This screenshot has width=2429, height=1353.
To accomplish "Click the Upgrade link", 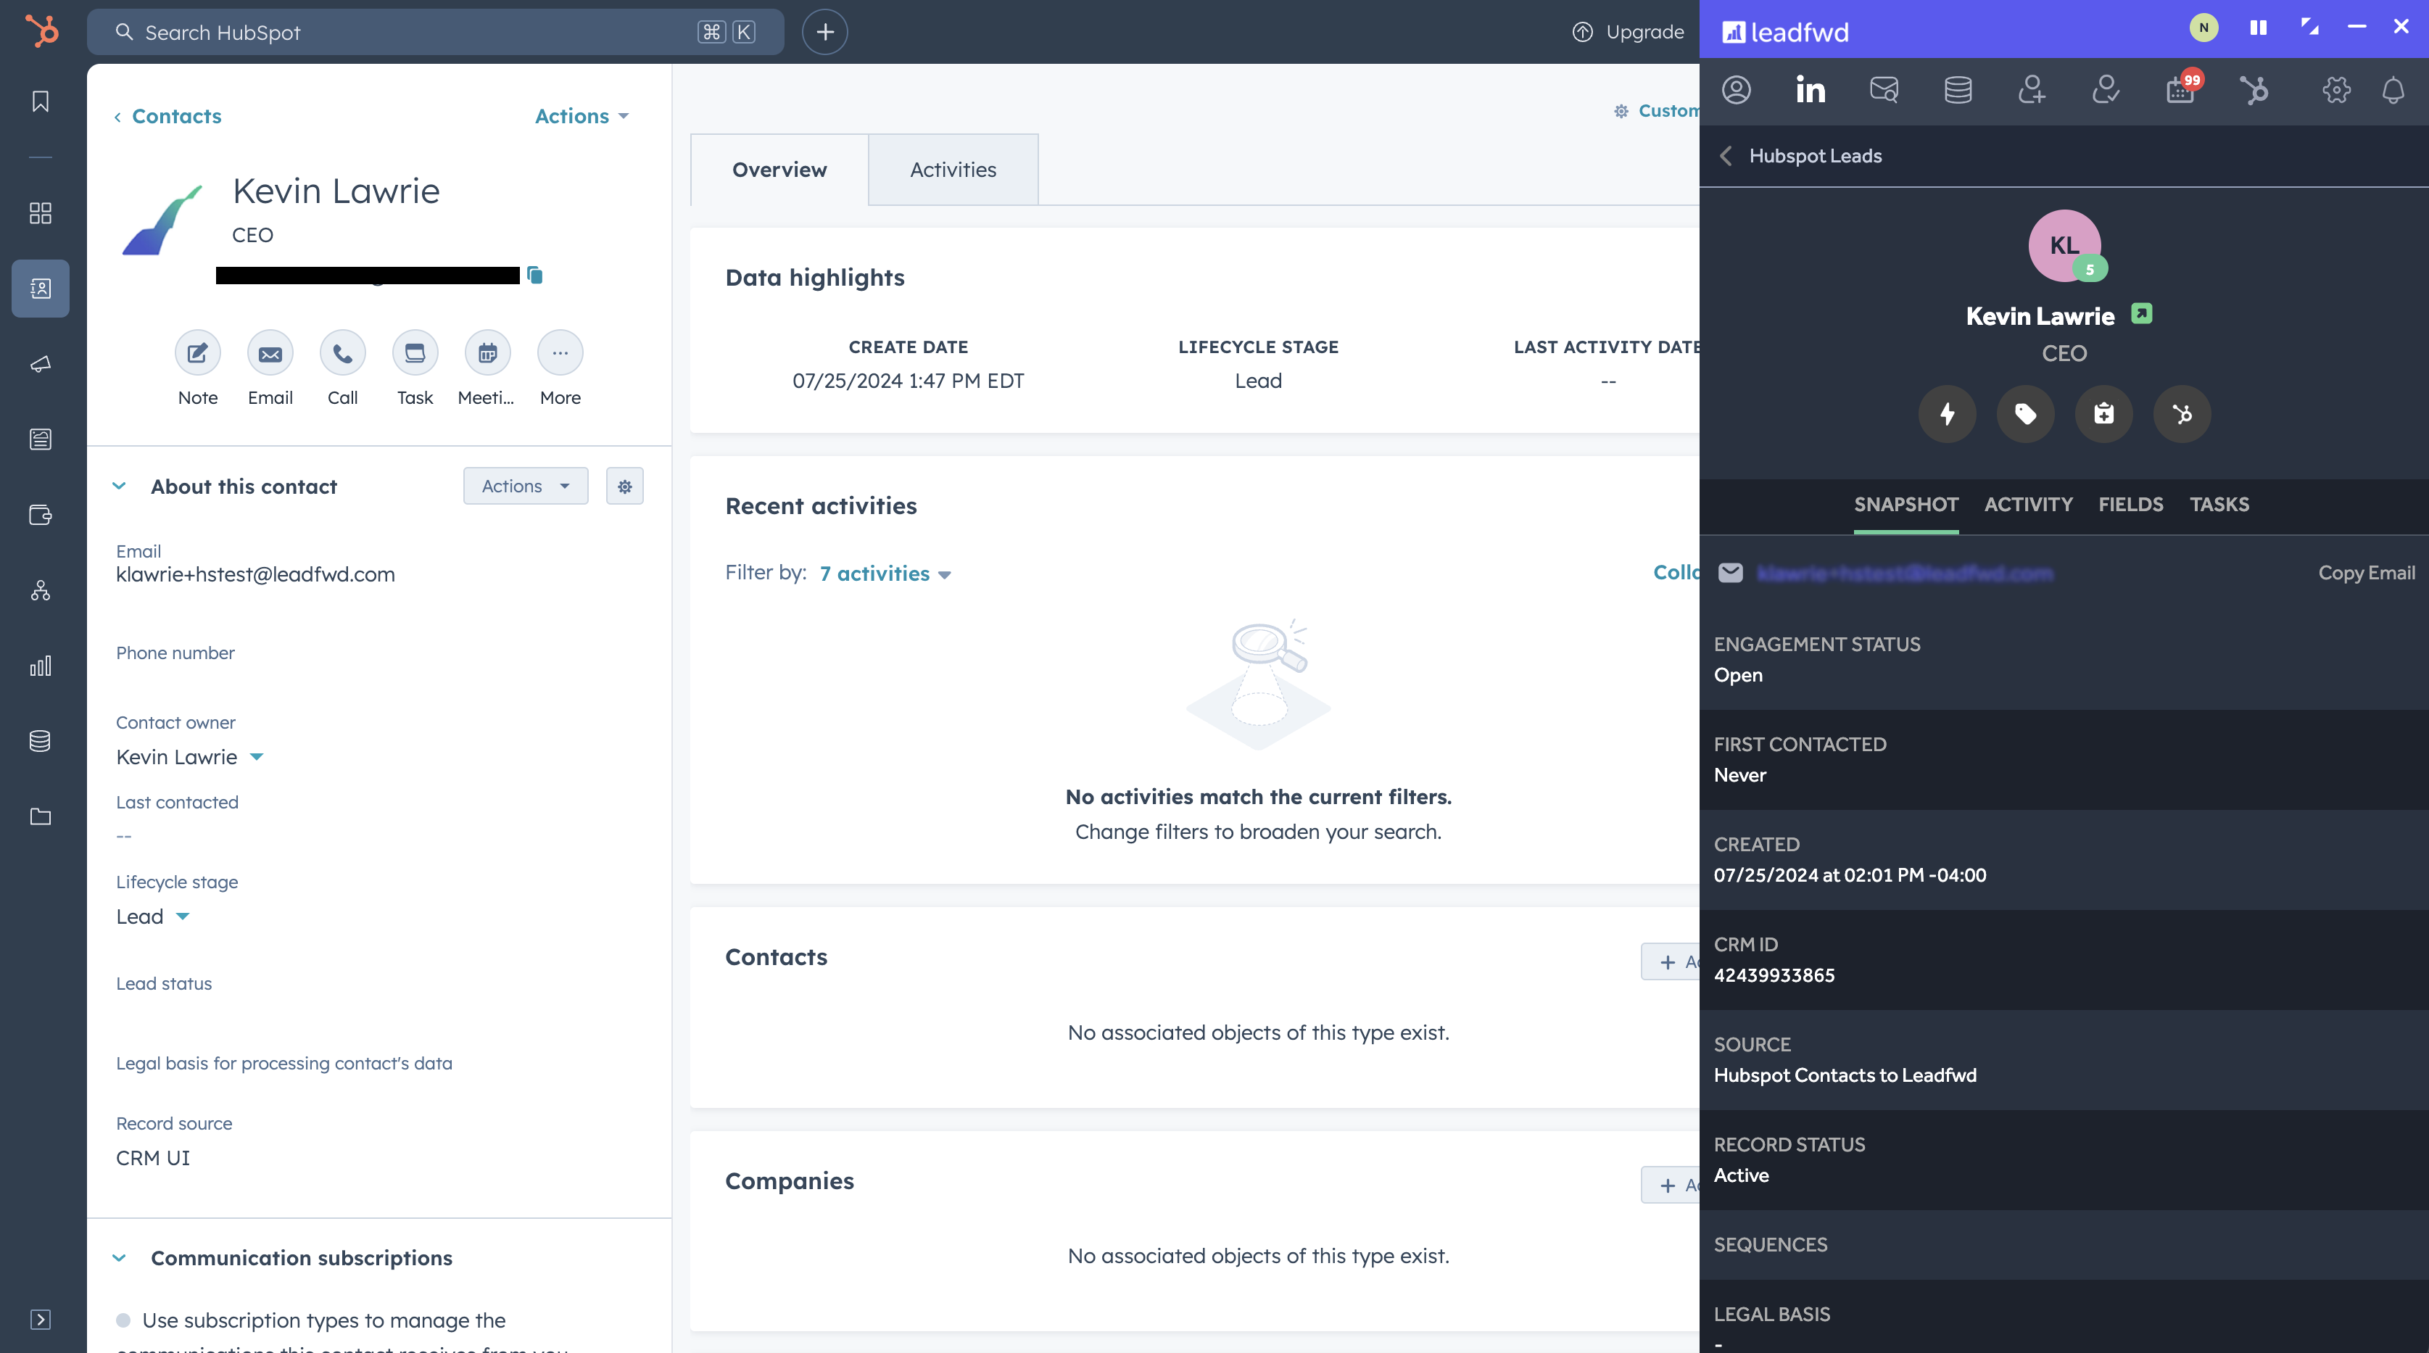I will pyautogui.click(x=1629, y=32).
